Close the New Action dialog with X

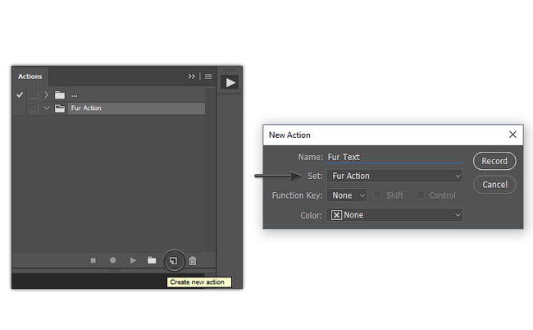pos(512,135)
